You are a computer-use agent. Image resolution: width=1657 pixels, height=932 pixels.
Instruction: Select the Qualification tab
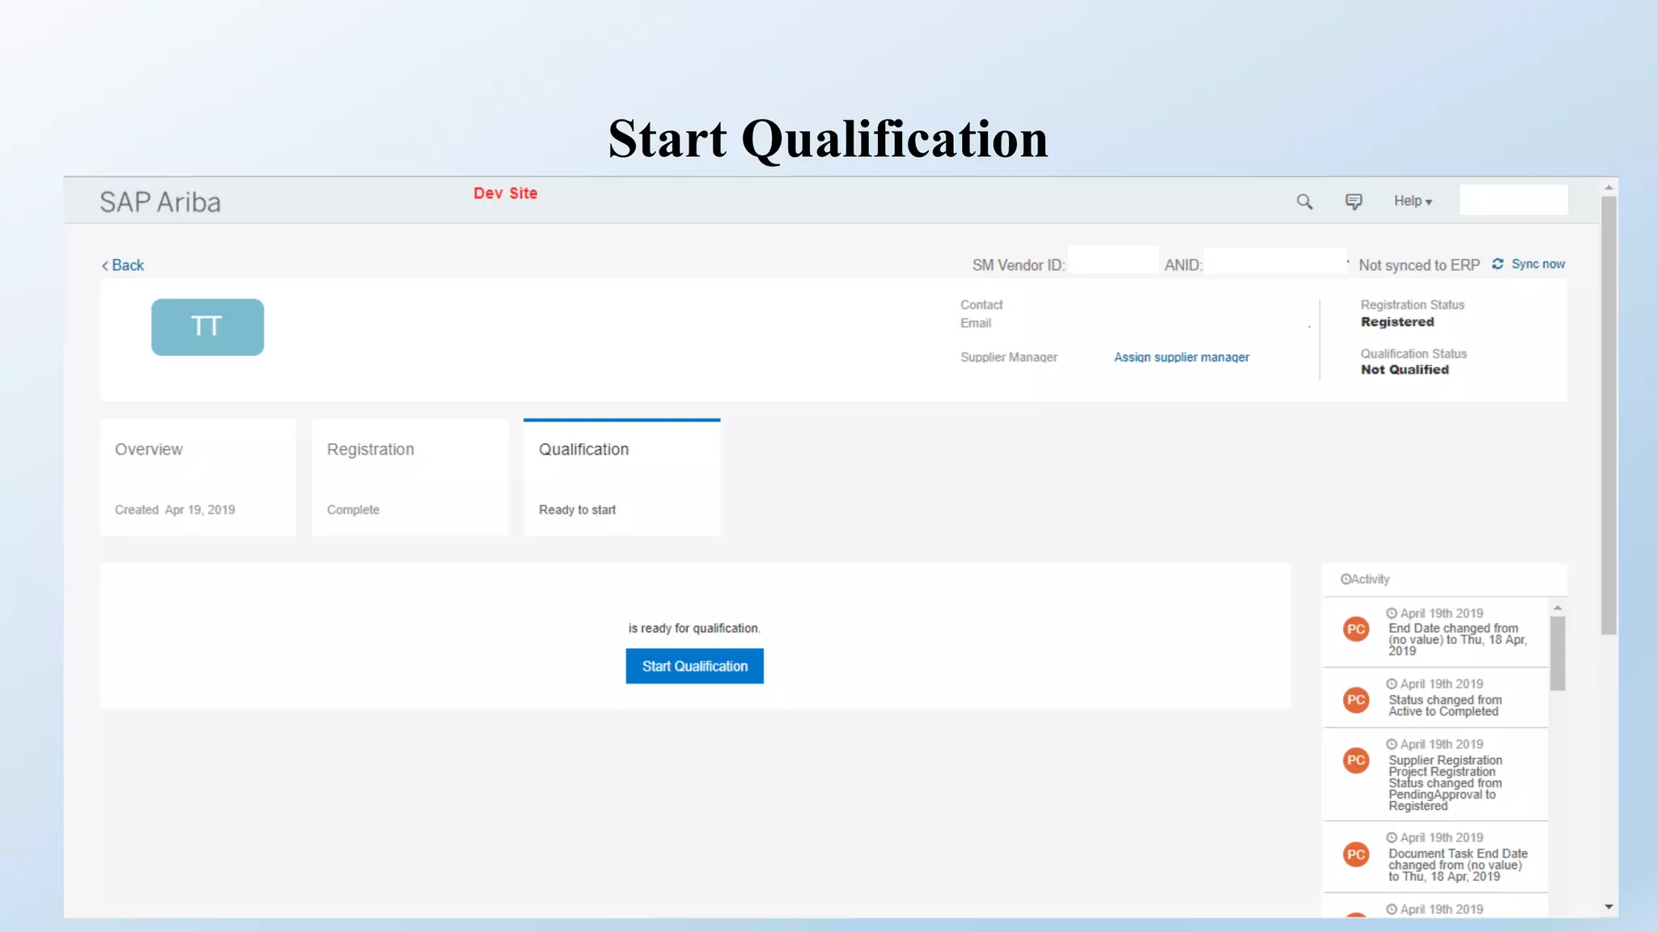621,477
